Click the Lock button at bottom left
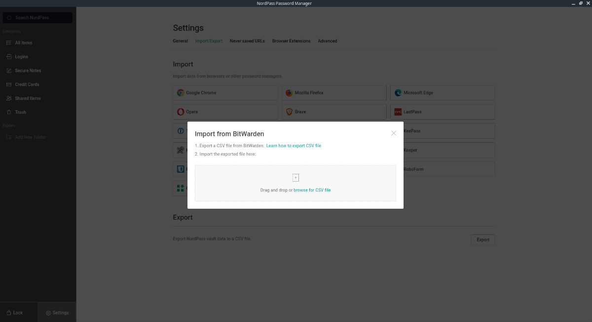Viewport: 592px width, 322px height. (x=16, y=313)
